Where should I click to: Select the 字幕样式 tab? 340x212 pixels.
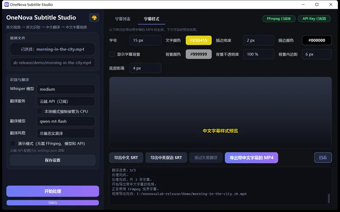[x=152, y=19]
